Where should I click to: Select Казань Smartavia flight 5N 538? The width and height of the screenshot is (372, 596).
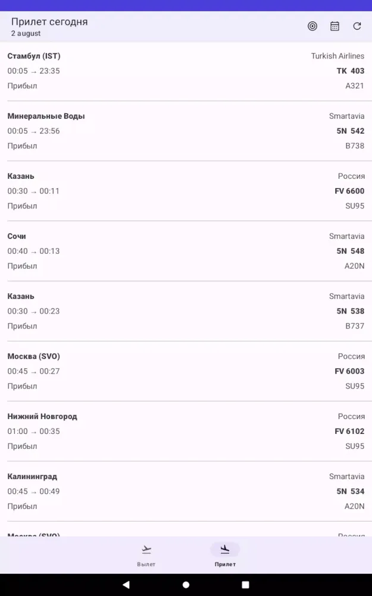[x=186, y=311]
